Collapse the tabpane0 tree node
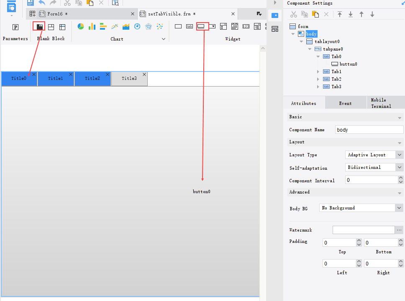 click(x=310, y=49)
